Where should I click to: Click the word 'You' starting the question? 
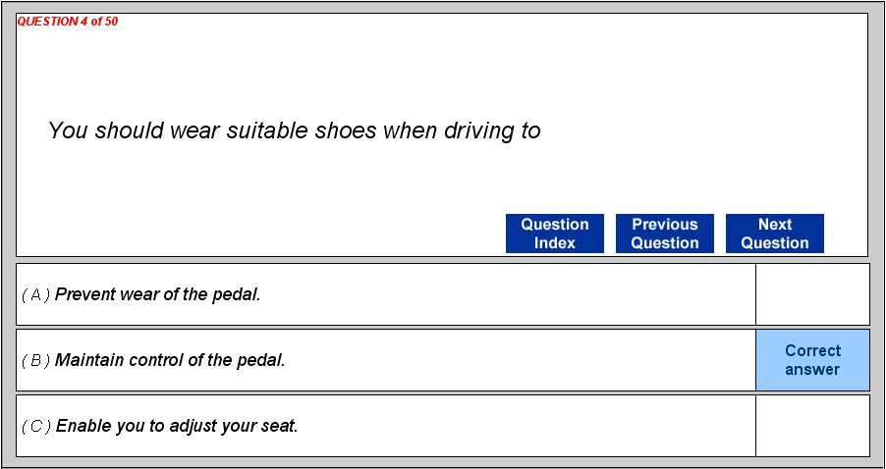click(68, 130)
